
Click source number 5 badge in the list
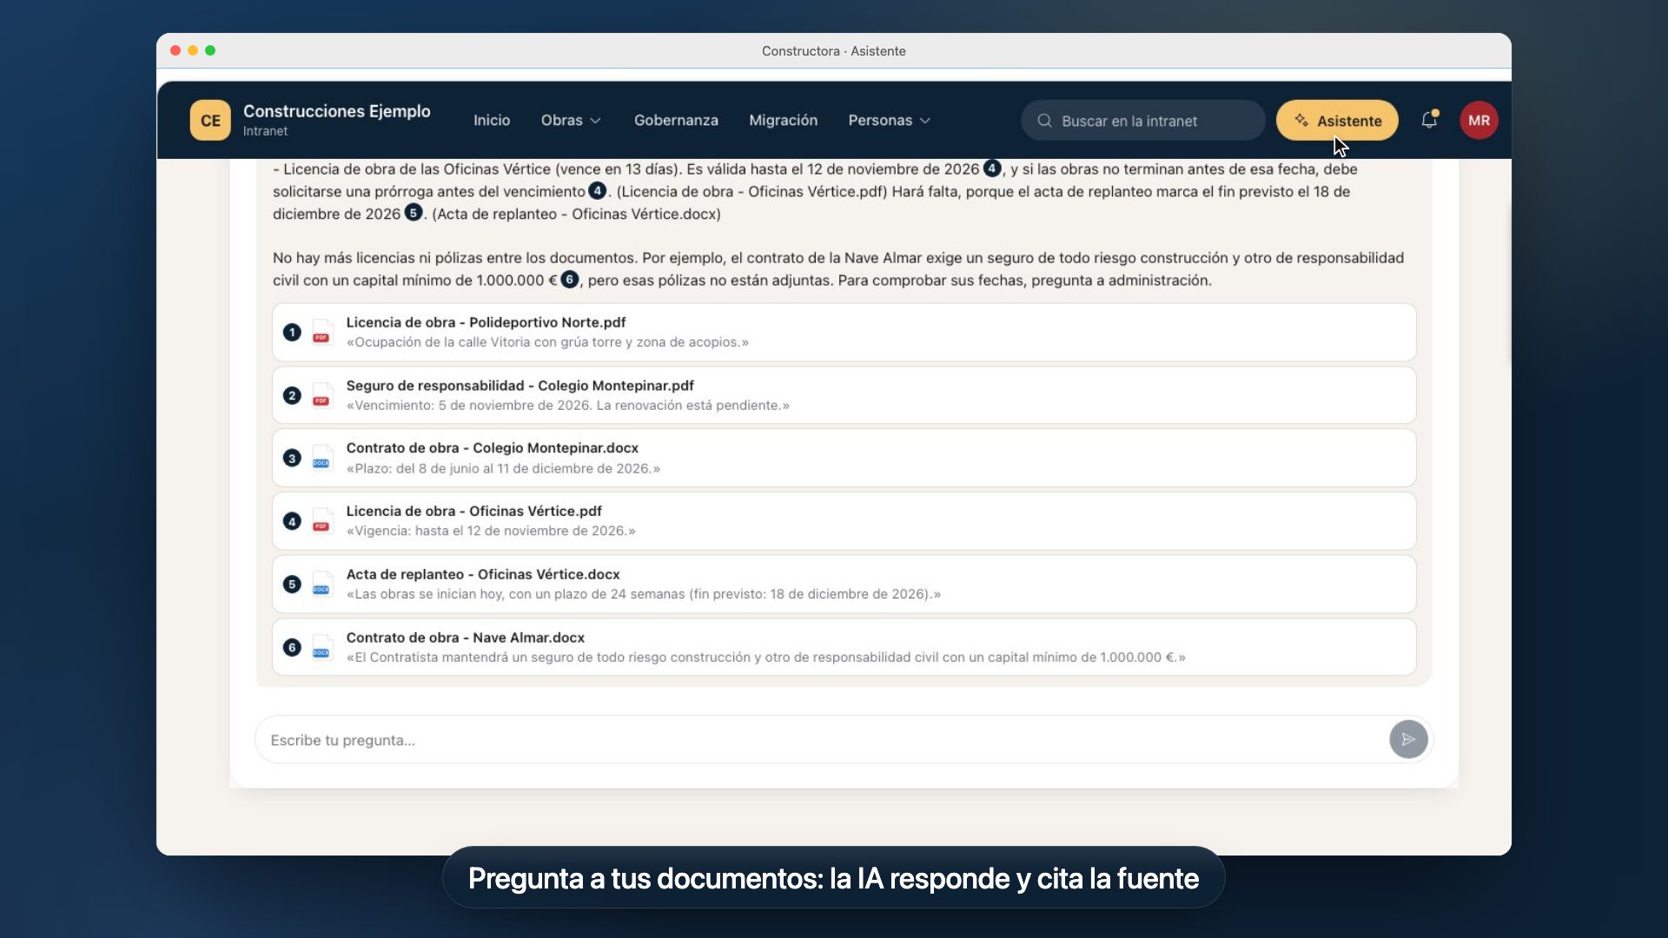[292, 585]
